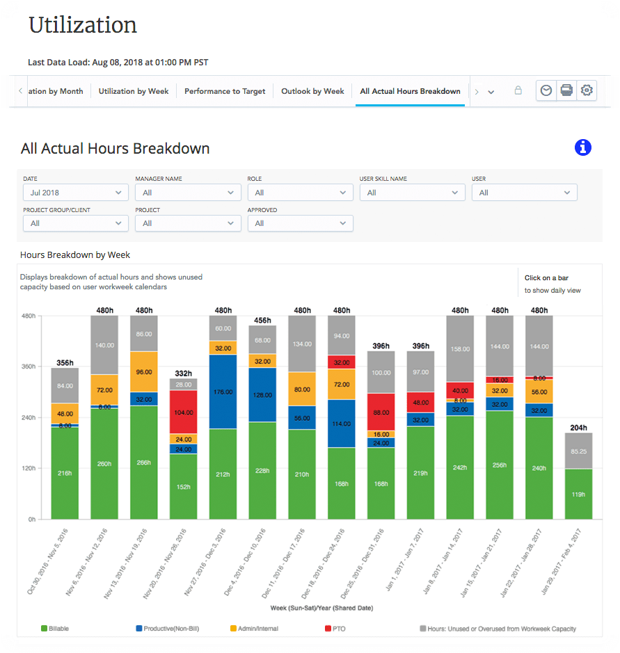Open the Date dropdown showing Jul 2018
620x653 pixels.
point(75,193)
